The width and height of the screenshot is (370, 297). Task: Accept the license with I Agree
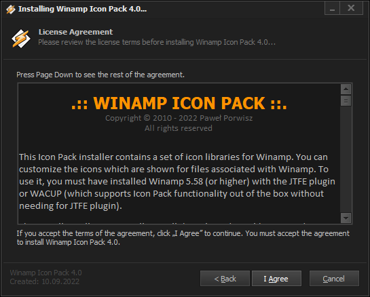tap(276, 279)
